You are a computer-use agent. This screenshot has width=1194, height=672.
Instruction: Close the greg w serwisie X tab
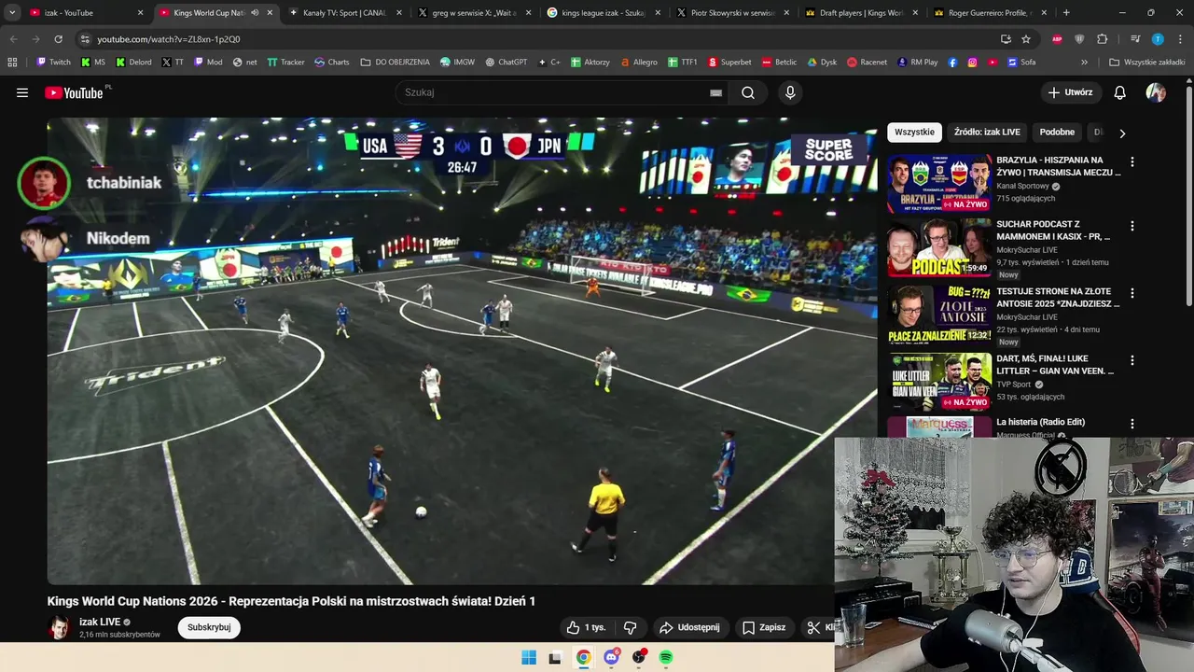pos(528,13)
